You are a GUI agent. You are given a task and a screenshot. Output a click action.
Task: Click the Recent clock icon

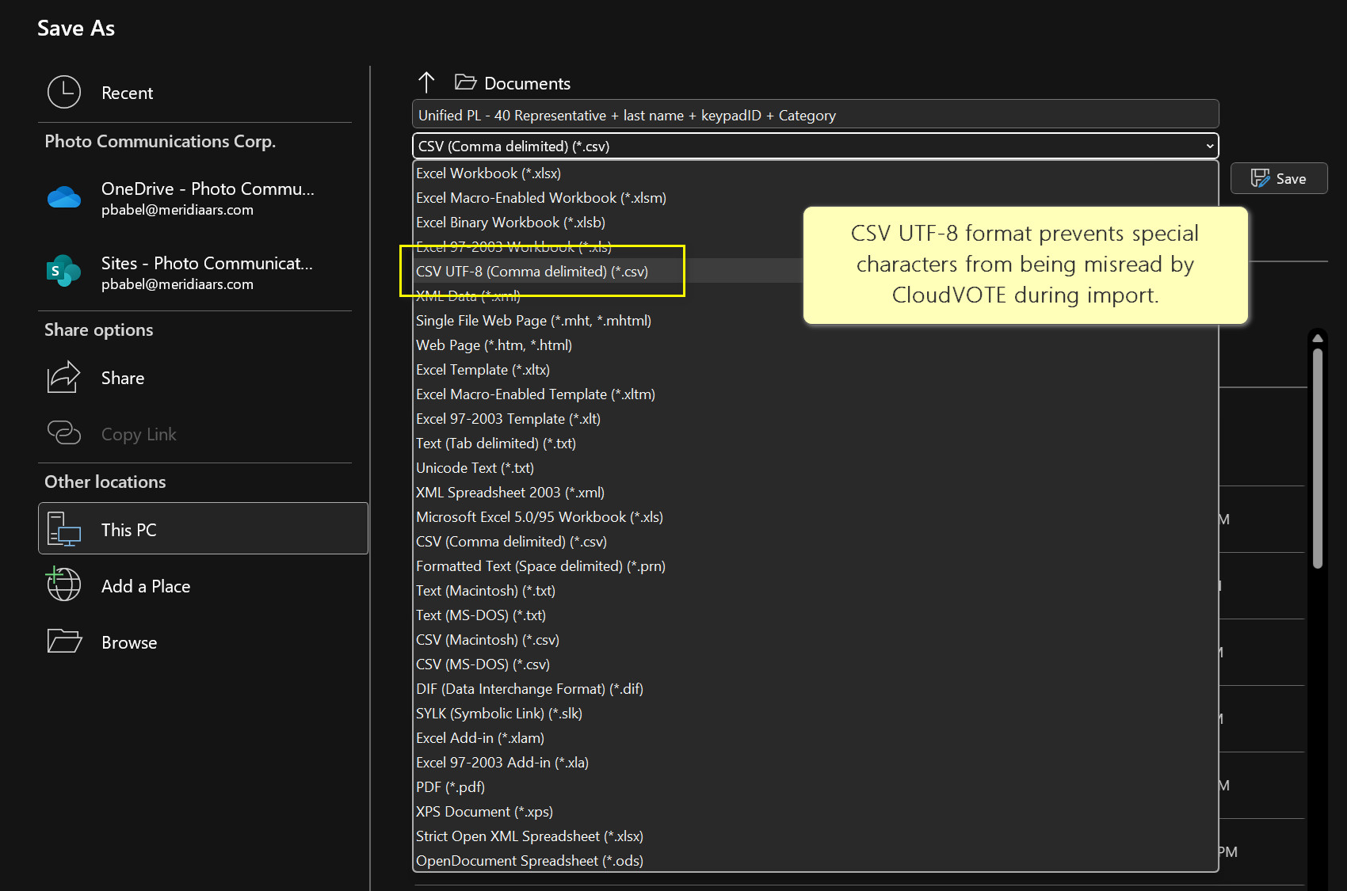[x=64, y=92]
